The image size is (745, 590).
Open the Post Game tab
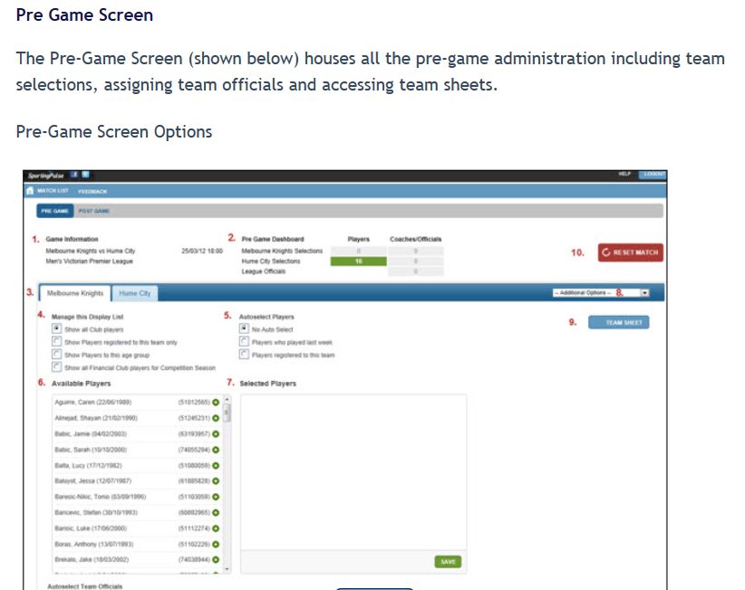pos(93,211)
